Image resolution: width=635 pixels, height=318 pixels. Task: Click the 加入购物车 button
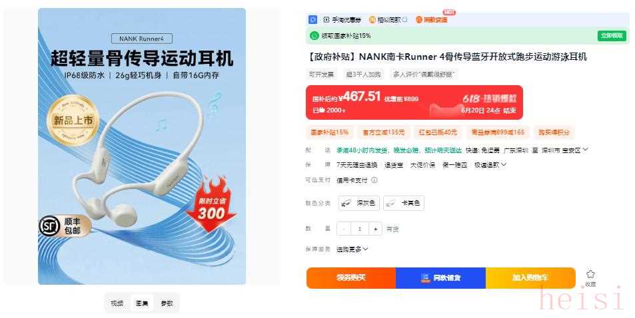pos(530,278)
